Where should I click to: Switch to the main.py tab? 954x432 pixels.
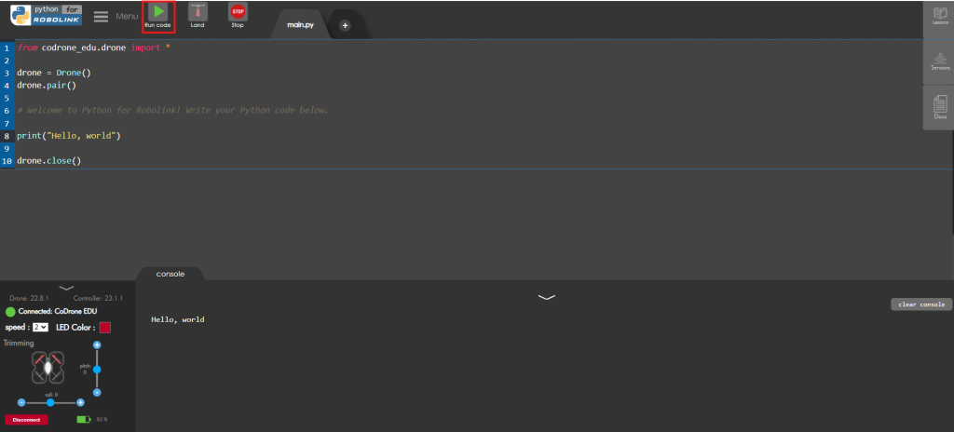tap(300, 25)
